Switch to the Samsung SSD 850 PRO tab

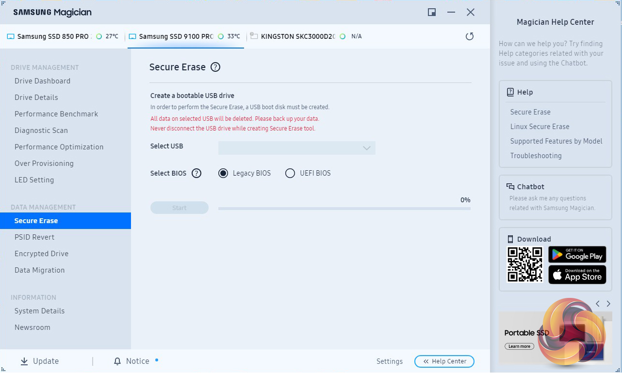(52, 36)
